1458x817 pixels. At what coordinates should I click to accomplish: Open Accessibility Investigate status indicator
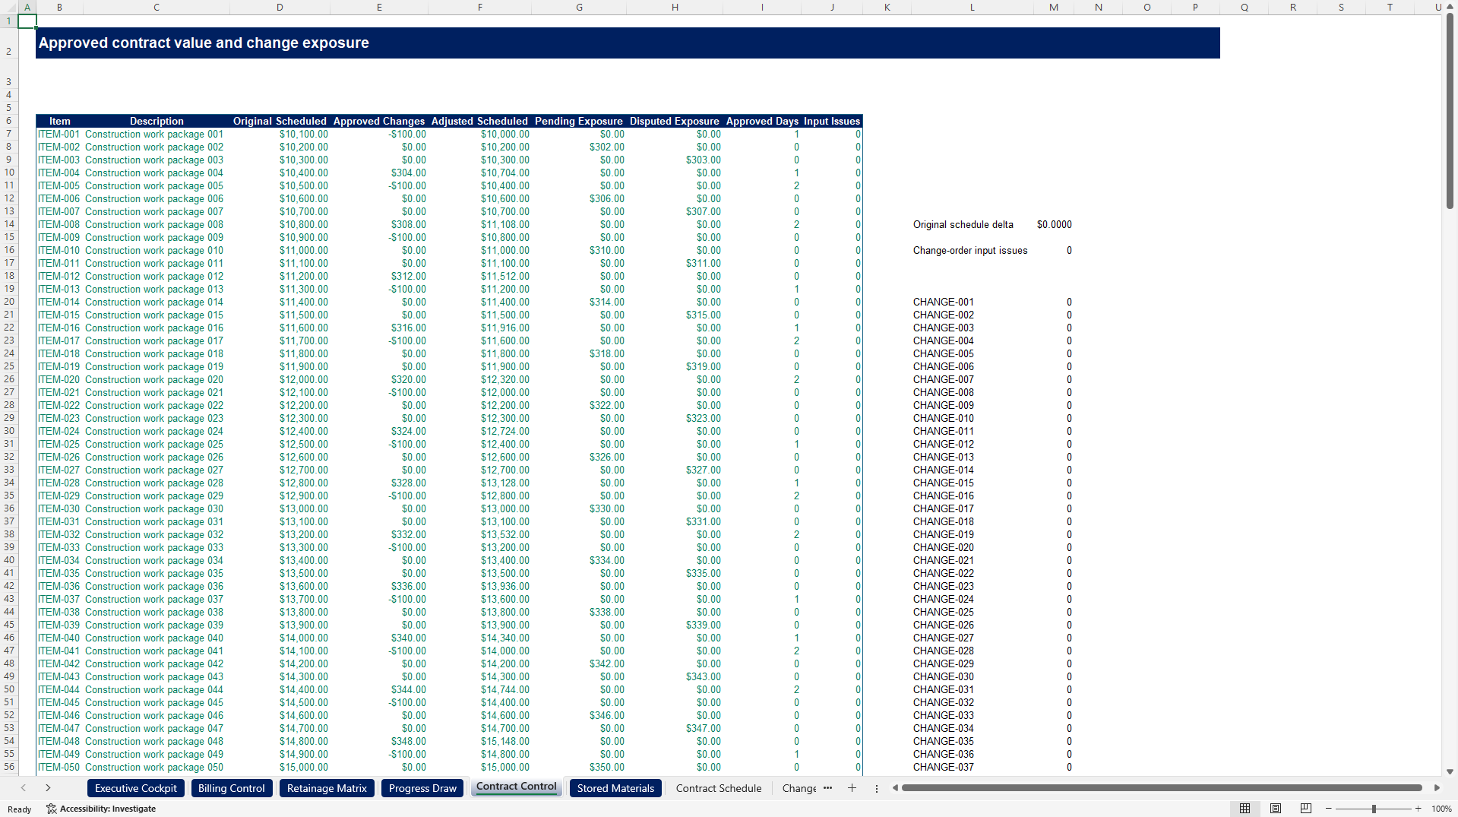[101, 809]
